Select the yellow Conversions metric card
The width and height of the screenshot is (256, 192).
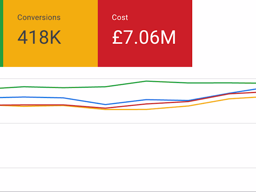coord(50,33)
